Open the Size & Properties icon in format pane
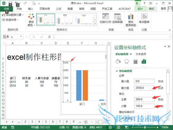The width and height of the screenshot is (173, 130). (x=135, y=62)
